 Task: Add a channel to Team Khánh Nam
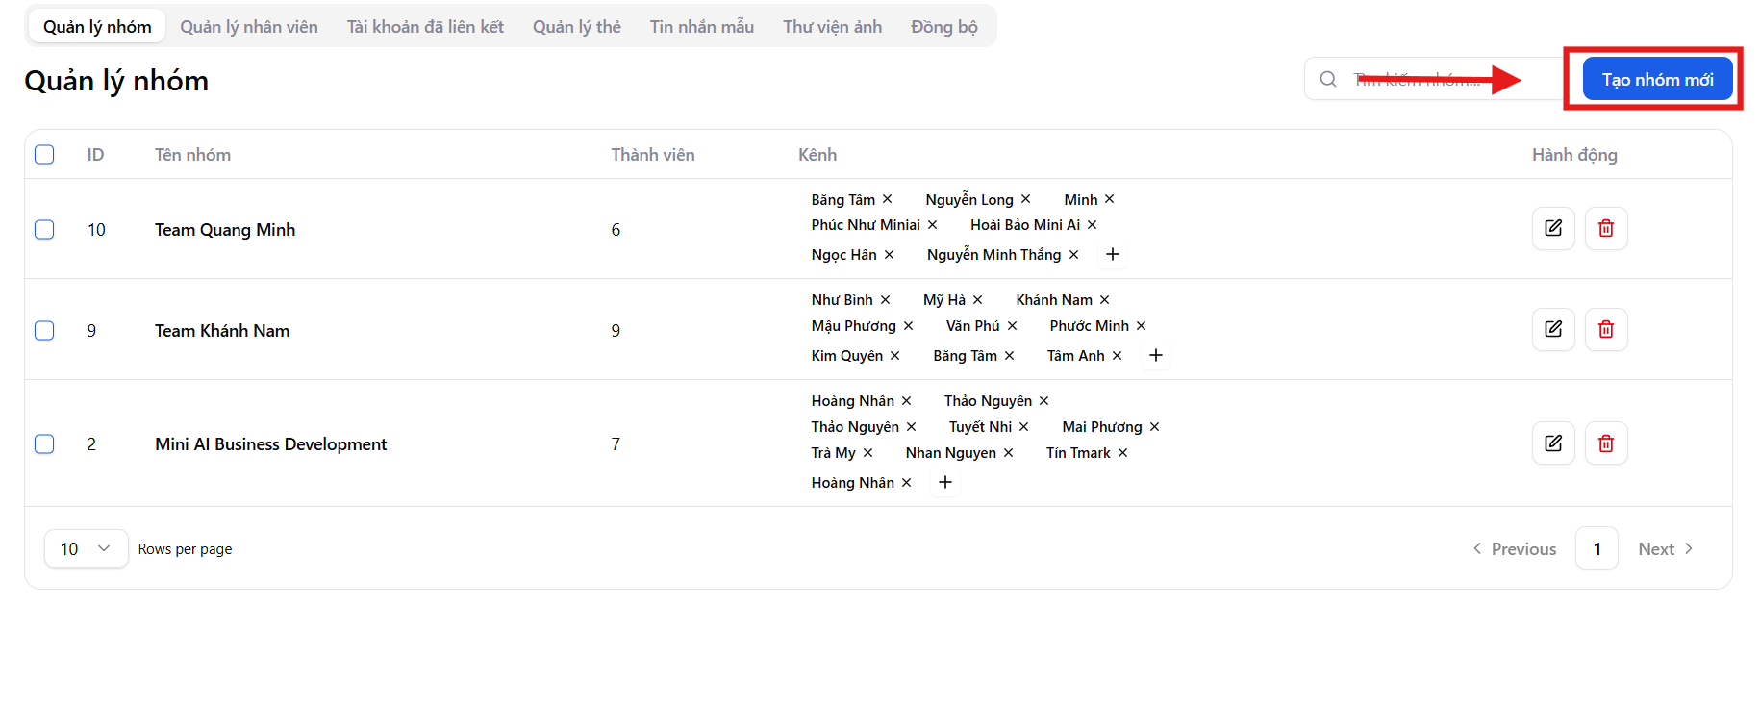tap(1156, 355)
